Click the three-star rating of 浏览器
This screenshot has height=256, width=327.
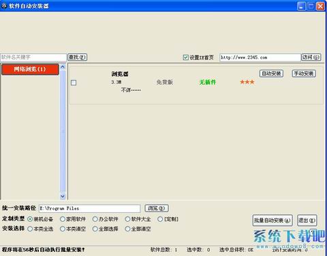[x=247, y=82]
